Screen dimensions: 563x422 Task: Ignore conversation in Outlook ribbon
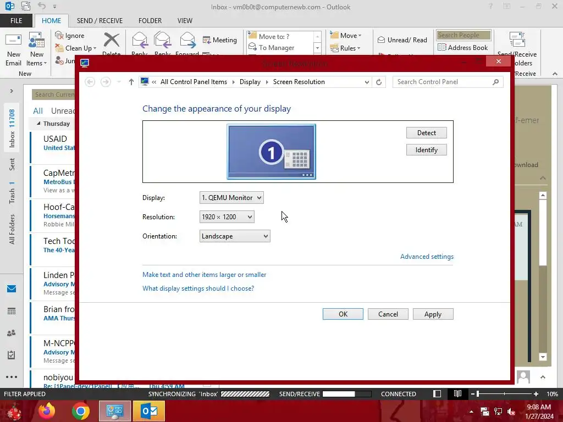click(x=70, y=36)
